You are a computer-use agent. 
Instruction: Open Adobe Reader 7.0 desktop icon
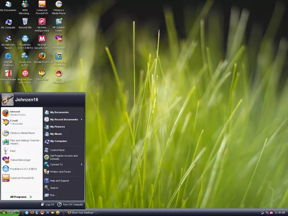(8, 77)
